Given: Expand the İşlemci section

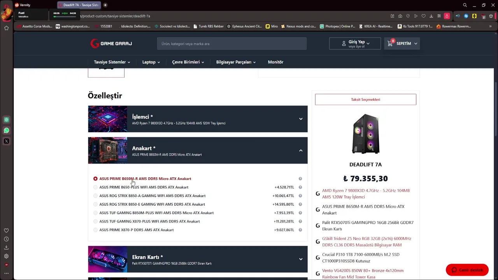Looking at the screenshot, I should point(198,119).
